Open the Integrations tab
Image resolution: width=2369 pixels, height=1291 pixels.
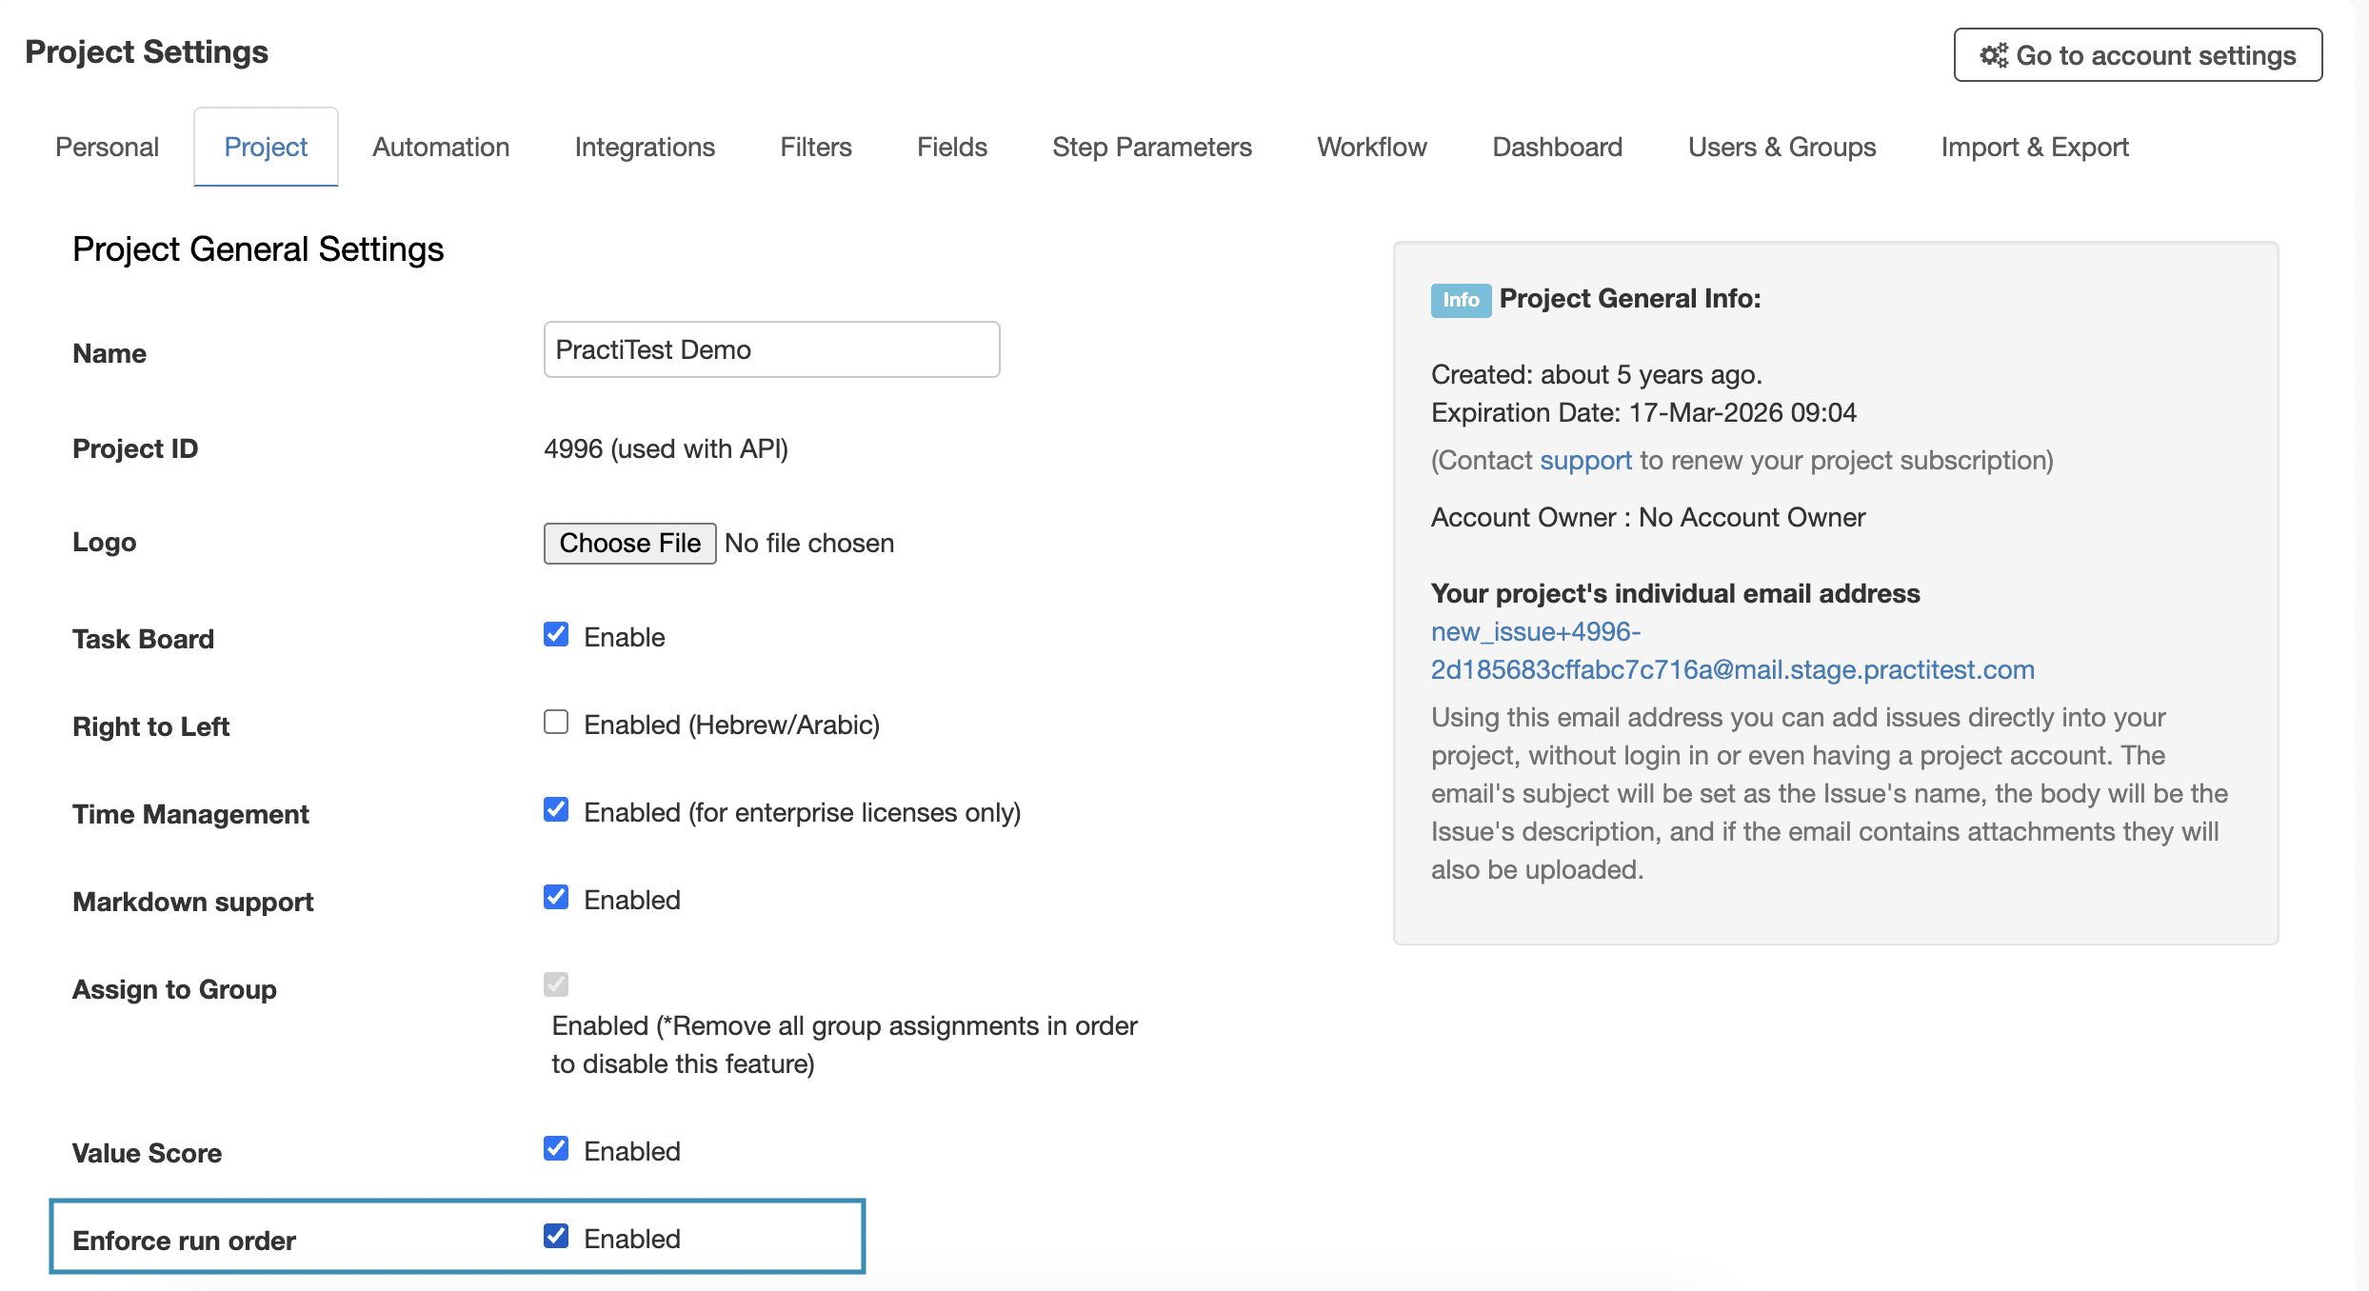(x=645, y=147)
